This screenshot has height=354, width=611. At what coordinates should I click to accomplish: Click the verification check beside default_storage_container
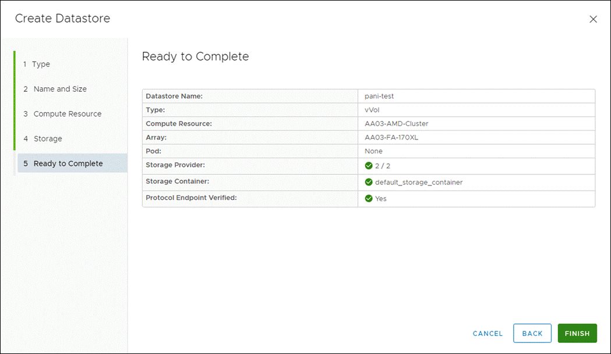pyautogui.click(x=369, y=182)
